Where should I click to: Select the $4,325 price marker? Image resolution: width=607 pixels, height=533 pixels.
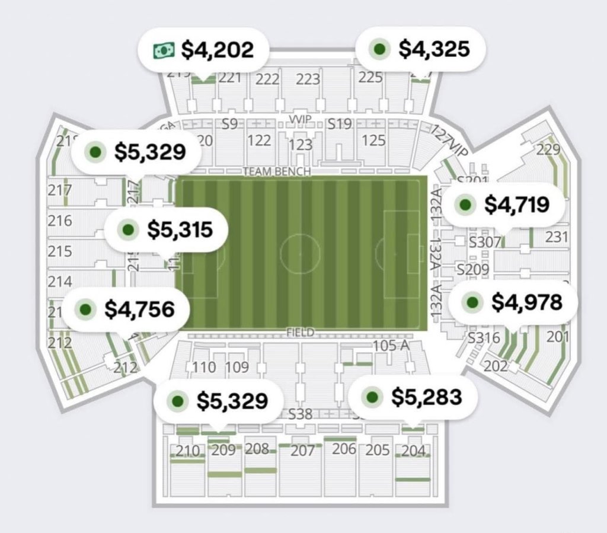coord(420,49)
